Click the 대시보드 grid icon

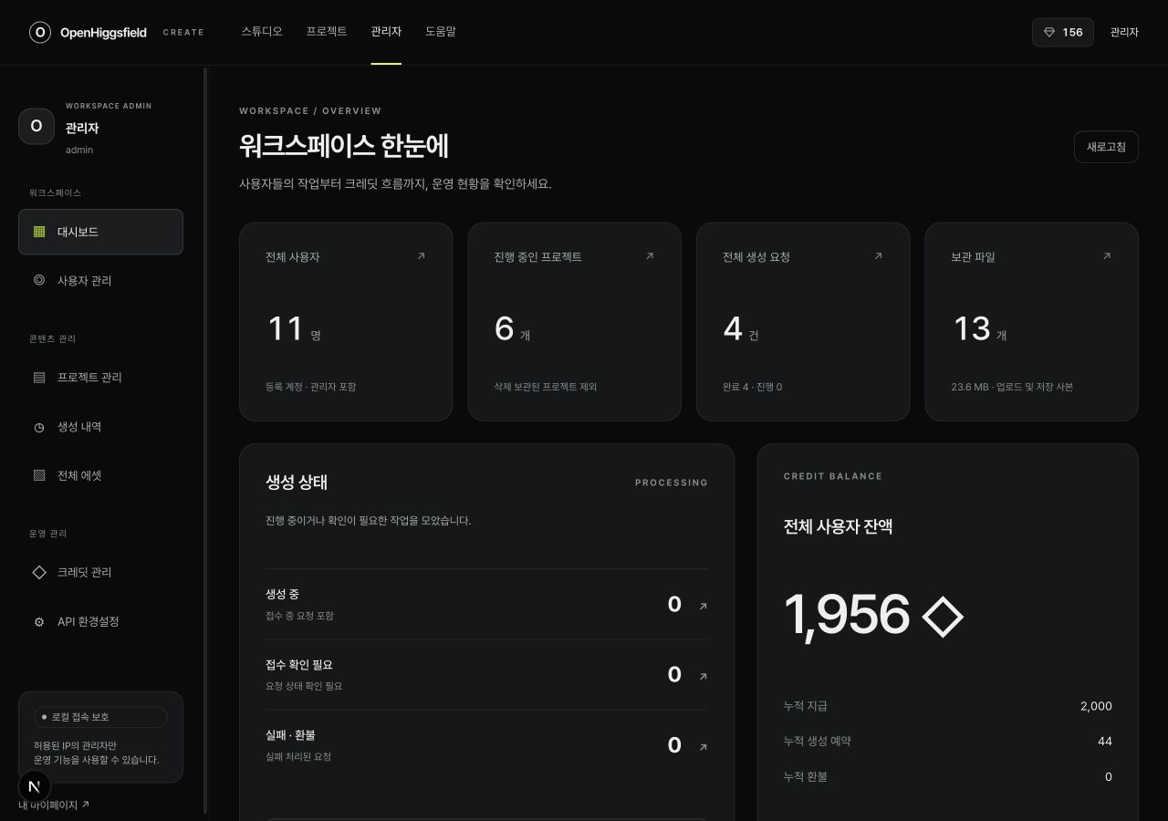coord(39,232)
